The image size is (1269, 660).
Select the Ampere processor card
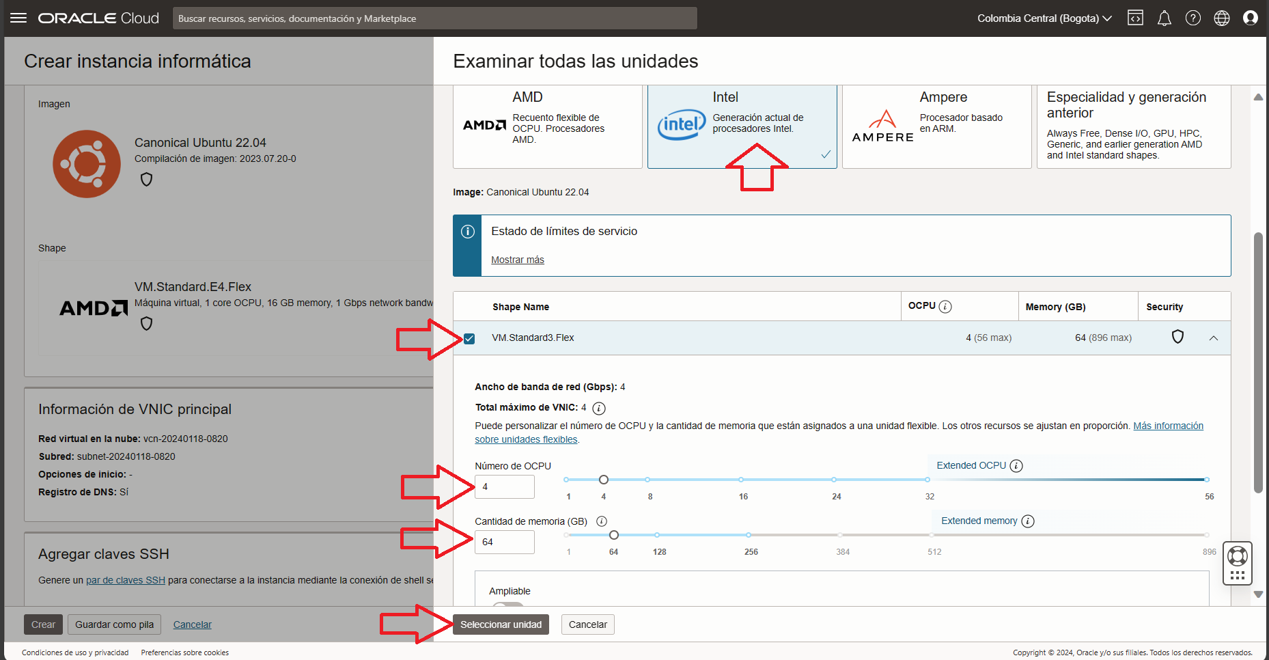click(x=937, y=126)
